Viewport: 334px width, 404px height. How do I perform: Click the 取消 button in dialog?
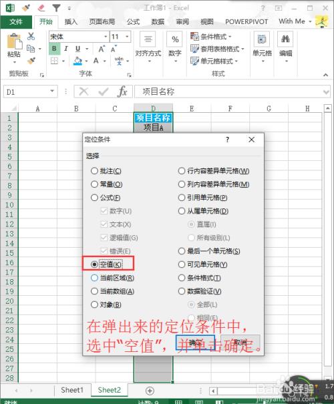pos(240,343)
